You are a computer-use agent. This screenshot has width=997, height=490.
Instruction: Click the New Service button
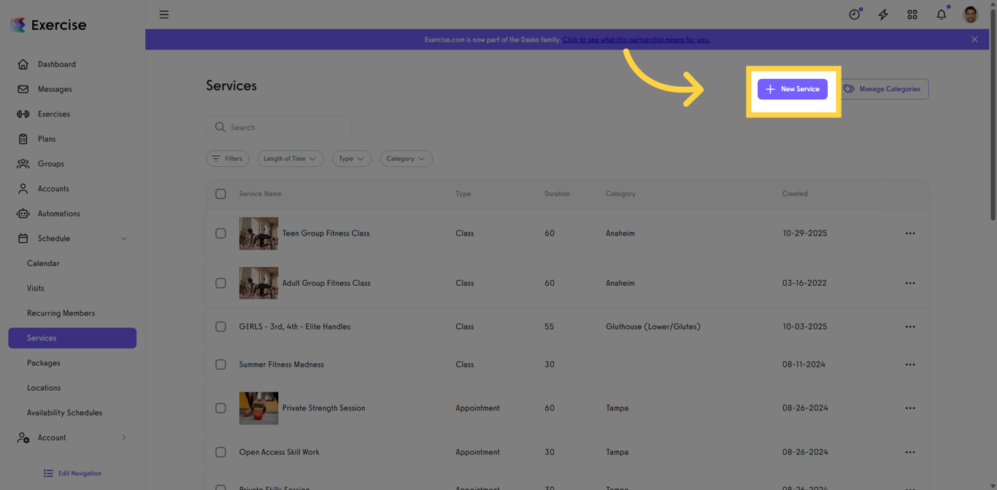[793, 89]
